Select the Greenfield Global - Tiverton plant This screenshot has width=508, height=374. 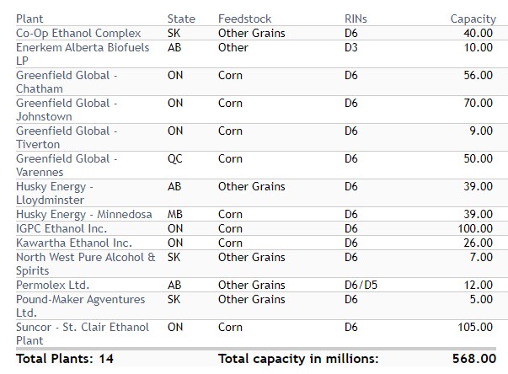[67, 137]
